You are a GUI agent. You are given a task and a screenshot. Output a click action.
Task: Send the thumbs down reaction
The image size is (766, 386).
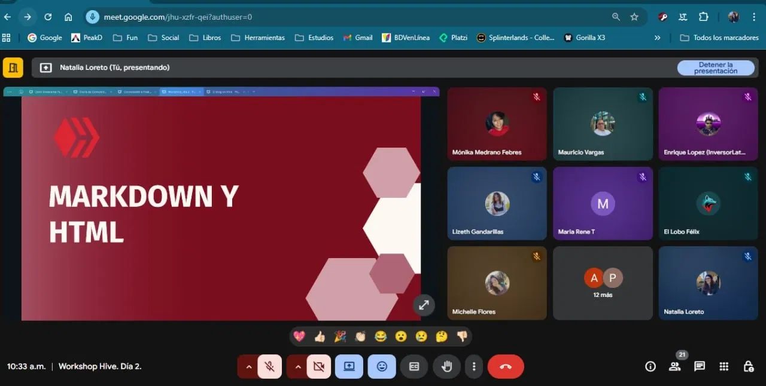[x=462, y=336]
